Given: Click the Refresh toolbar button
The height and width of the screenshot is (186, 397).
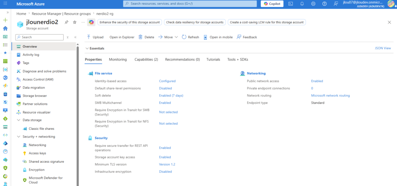Looking at the screenshot, I should [191, 37].
